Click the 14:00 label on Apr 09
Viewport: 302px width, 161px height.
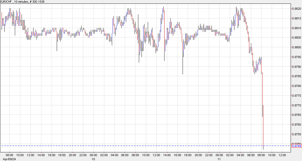pos(41,155)
